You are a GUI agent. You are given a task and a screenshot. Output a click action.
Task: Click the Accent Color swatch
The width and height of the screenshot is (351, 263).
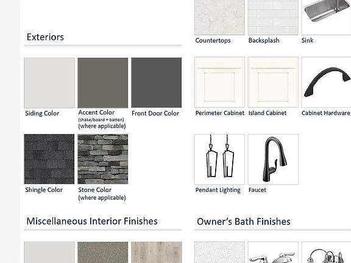(x=103, y=83)
